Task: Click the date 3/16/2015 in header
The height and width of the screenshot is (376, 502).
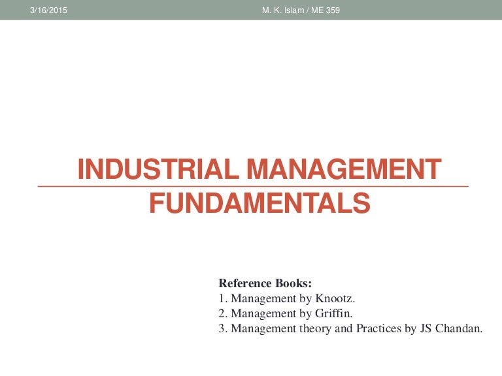Action: click(48, 10)
